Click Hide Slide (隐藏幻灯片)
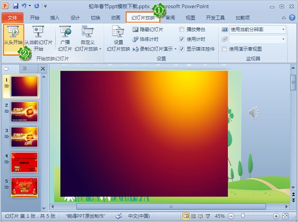Image resolution: width=298 pixels, height=222 pixels. pyautogui.click(x=148, y=29)
